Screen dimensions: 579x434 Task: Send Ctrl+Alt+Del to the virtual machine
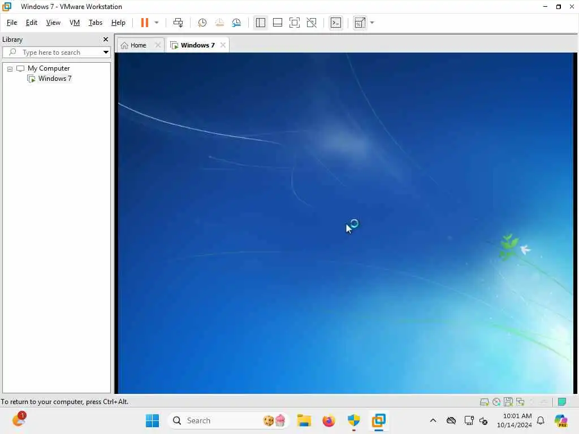pos(178,23)
